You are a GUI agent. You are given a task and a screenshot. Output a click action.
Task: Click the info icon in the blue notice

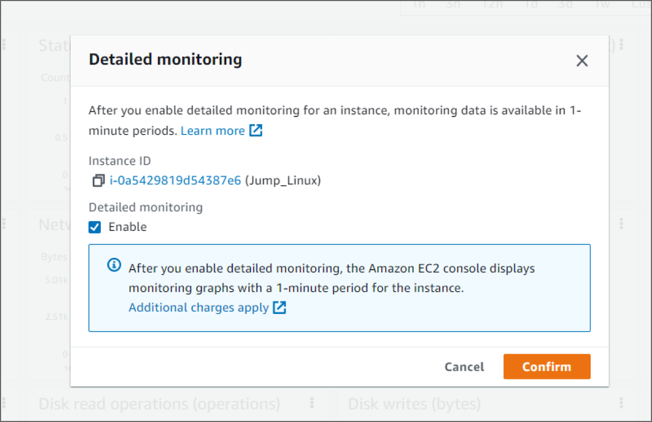pyautogui.click(x=114, y=265)
